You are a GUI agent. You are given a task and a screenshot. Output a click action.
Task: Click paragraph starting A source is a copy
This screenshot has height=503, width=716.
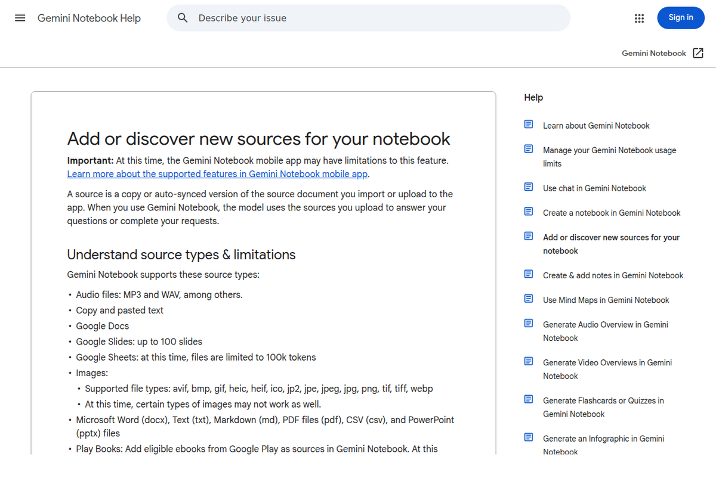[260, 207]
